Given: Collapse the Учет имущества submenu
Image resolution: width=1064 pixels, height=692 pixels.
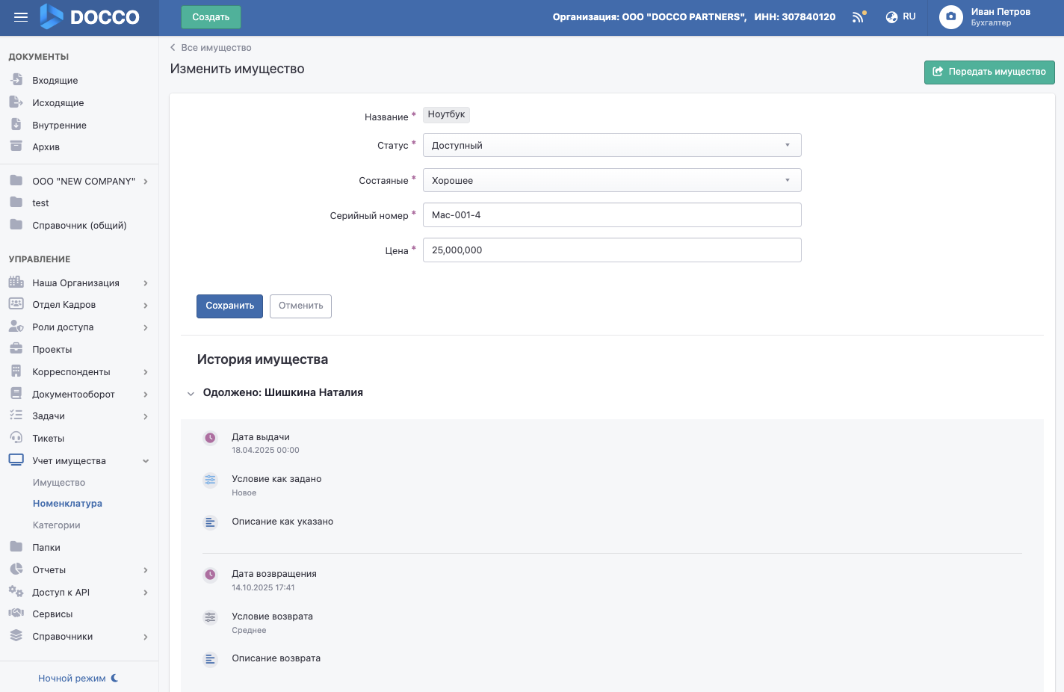Looking at the screenshot, I should (x=146, y=461).
